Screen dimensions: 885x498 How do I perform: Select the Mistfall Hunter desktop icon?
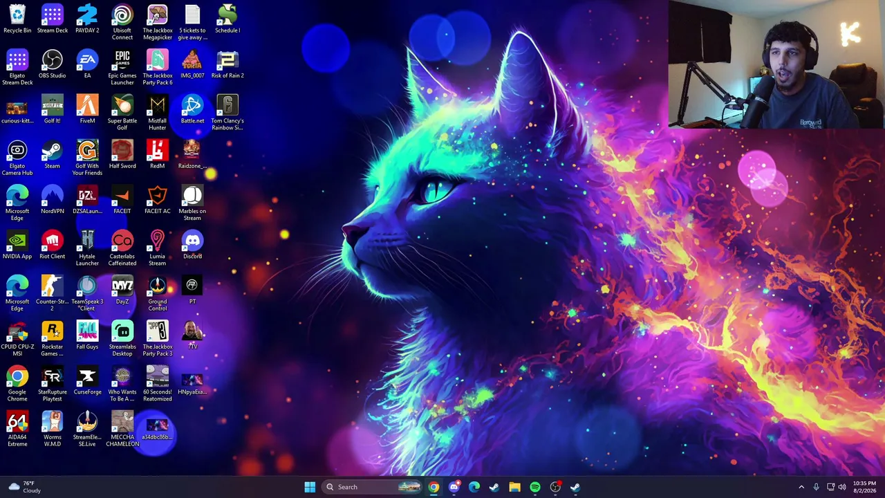click(158, 113)
